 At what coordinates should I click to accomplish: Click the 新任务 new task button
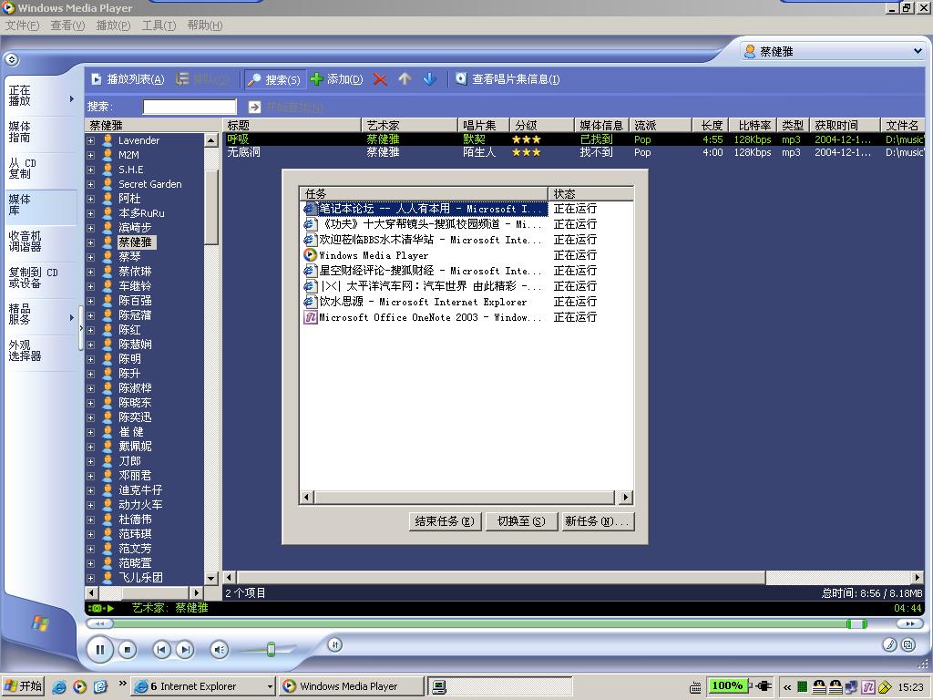tap(598, 521)
